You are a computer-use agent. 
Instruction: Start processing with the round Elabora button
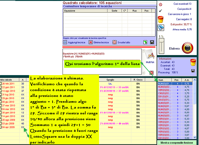(x=187, y=48)
